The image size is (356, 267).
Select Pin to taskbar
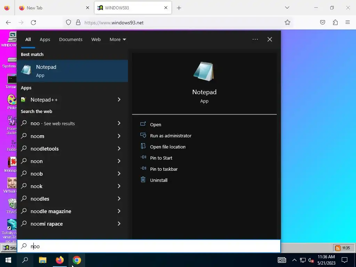point(164,169)
